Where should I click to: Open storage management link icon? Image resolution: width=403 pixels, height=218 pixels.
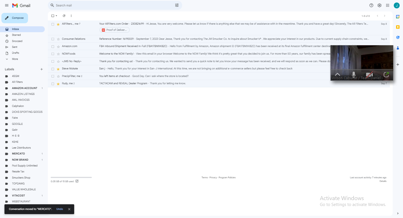(77, 181)
